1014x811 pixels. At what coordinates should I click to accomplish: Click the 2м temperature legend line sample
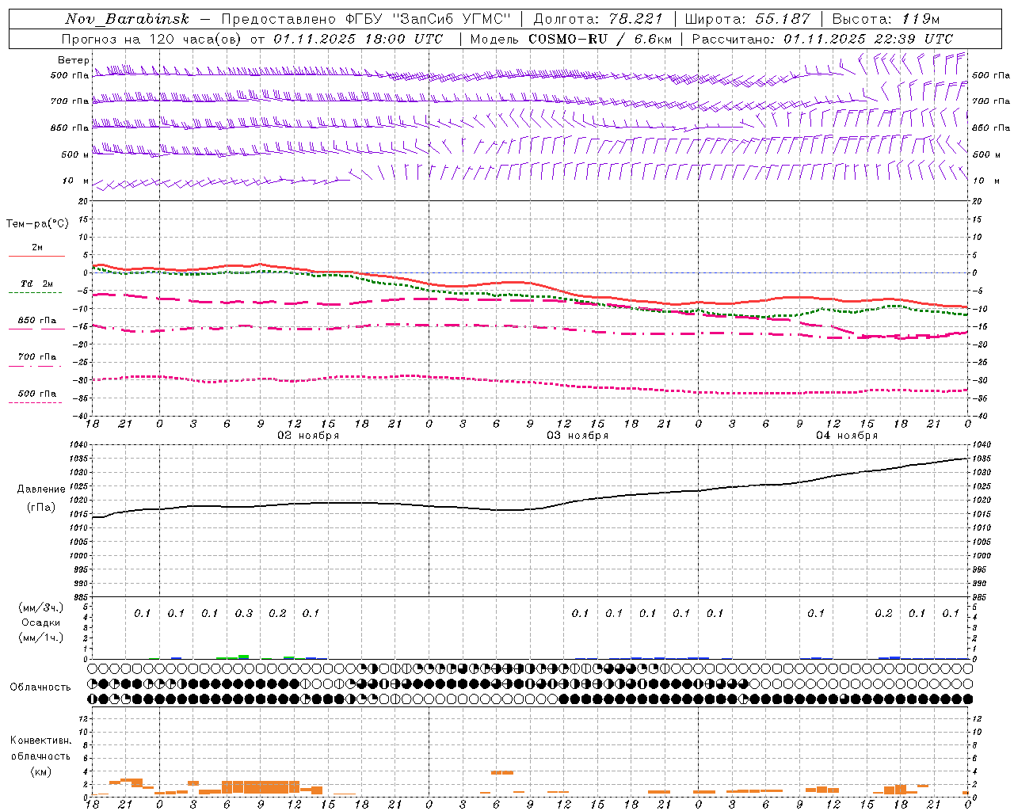click(x=36, y=257)
